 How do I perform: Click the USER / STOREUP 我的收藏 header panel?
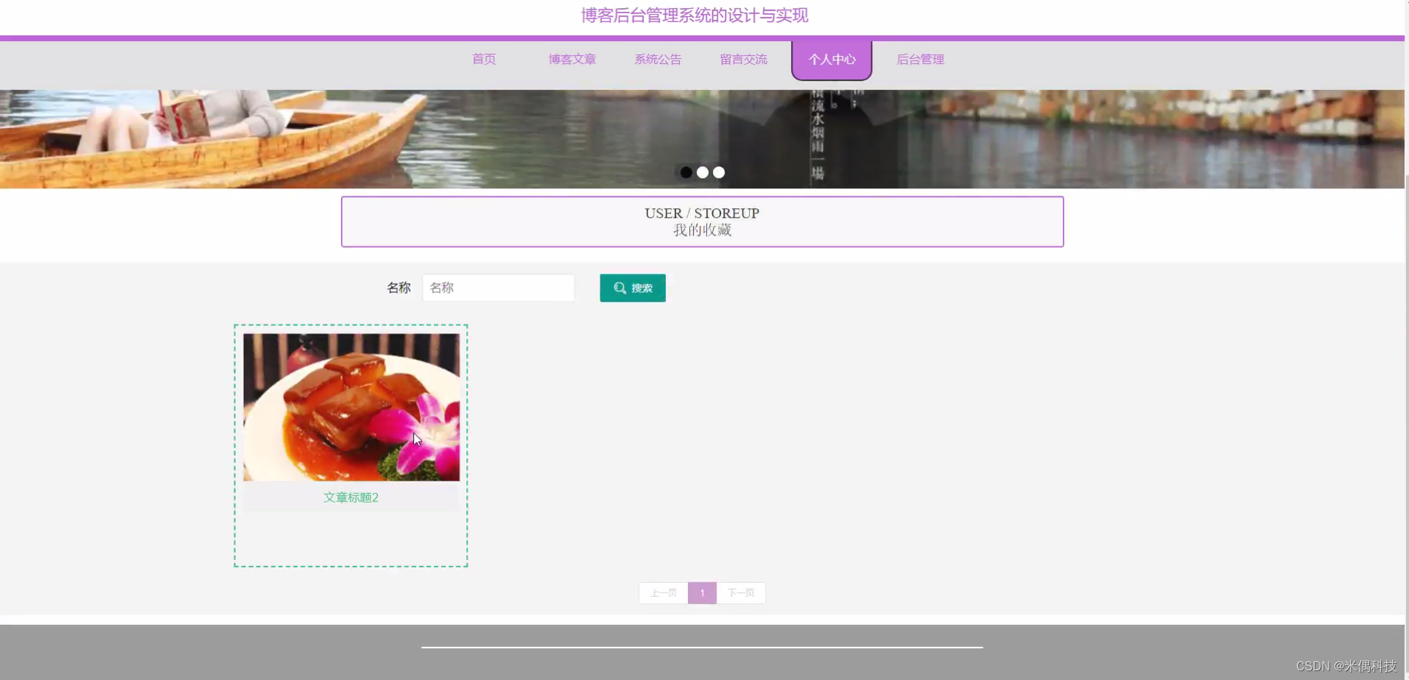tap(701, 221)
